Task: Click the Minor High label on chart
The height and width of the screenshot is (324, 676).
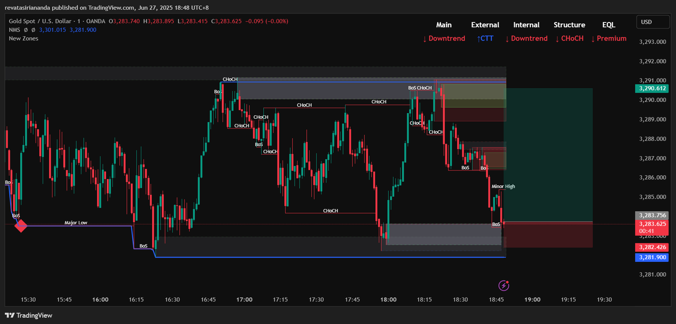Action: pos(503,186)
